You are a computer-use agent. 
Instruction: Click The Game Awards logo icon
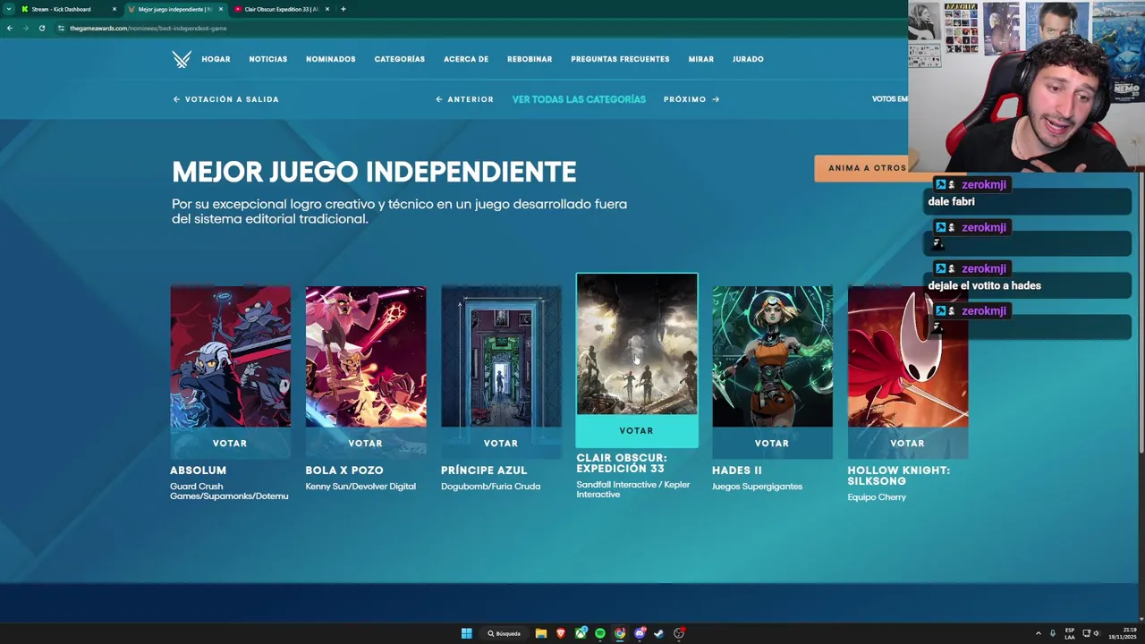click(182, 60)
